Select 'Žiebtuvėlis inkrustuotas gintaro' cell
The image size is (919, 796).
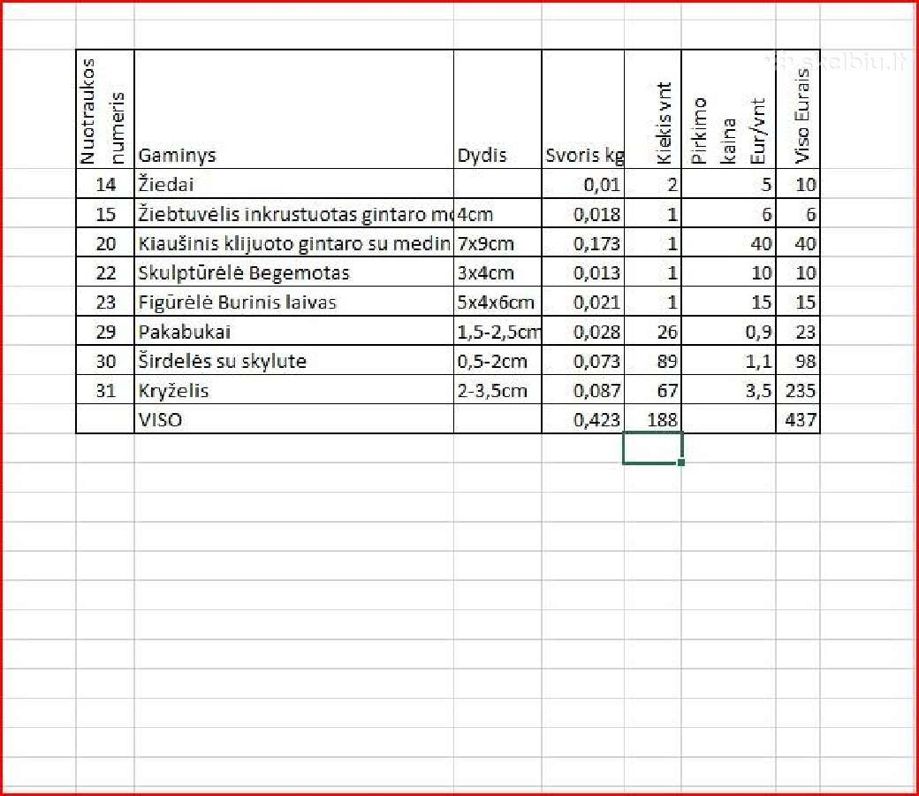pos(293,213)
